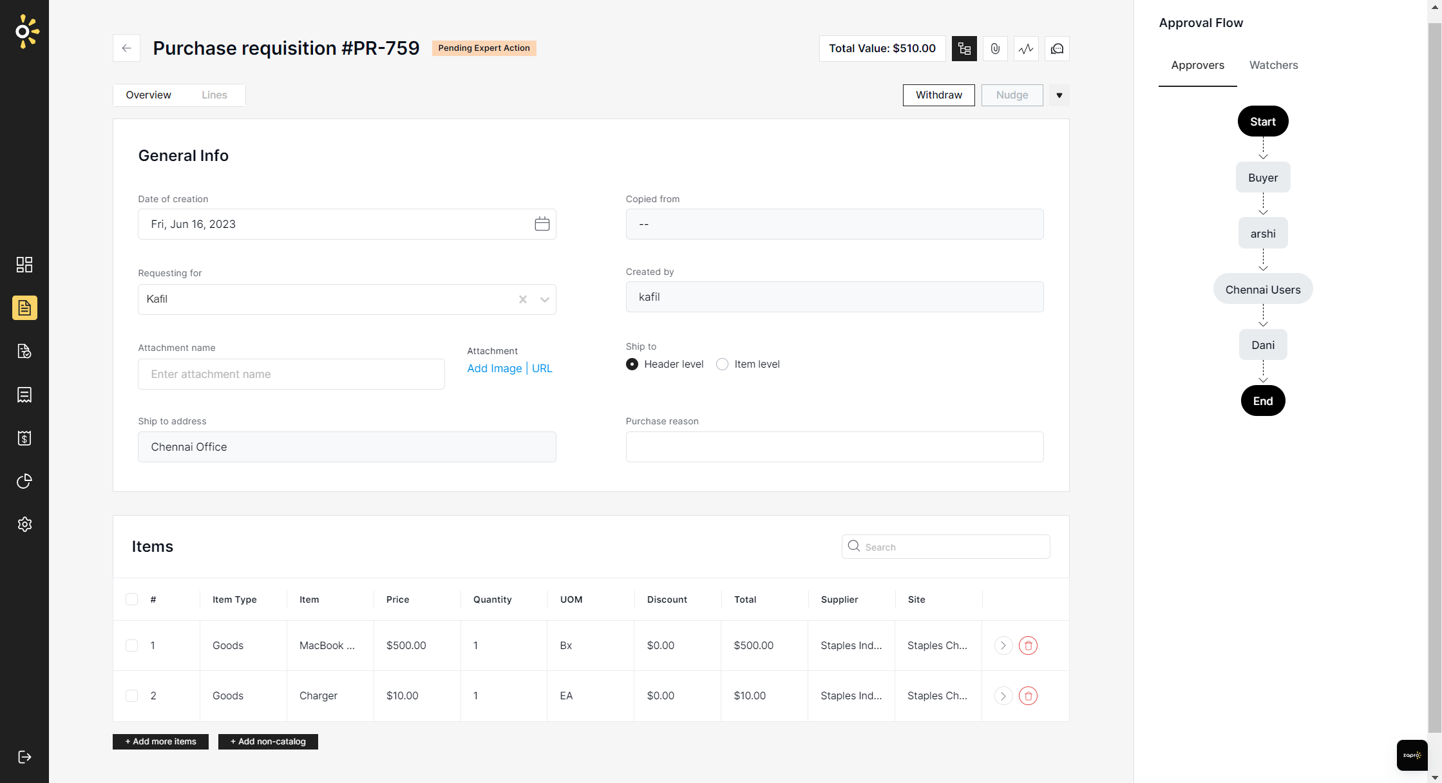Viewport: 1442px width, 783px height.
Task: Select the approval hierarchy icon near Total Value
Action: point(964,48)
